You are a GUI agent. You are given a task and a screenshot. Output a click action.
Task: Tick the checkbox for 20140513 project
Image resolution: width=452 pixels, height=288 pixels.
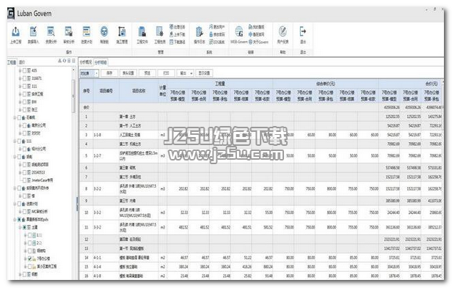24,172
